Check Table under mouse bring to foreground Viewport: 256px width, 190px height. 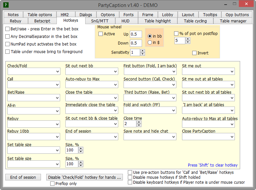click(x=7, y=52)
